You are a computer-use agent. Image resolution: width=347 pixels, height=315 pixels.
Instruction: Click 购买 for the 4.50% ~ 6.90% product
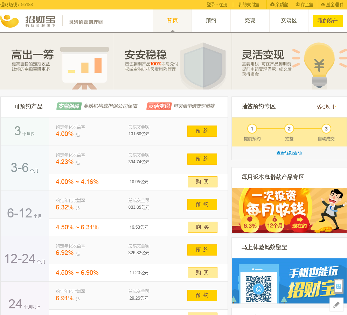point(202,273)
